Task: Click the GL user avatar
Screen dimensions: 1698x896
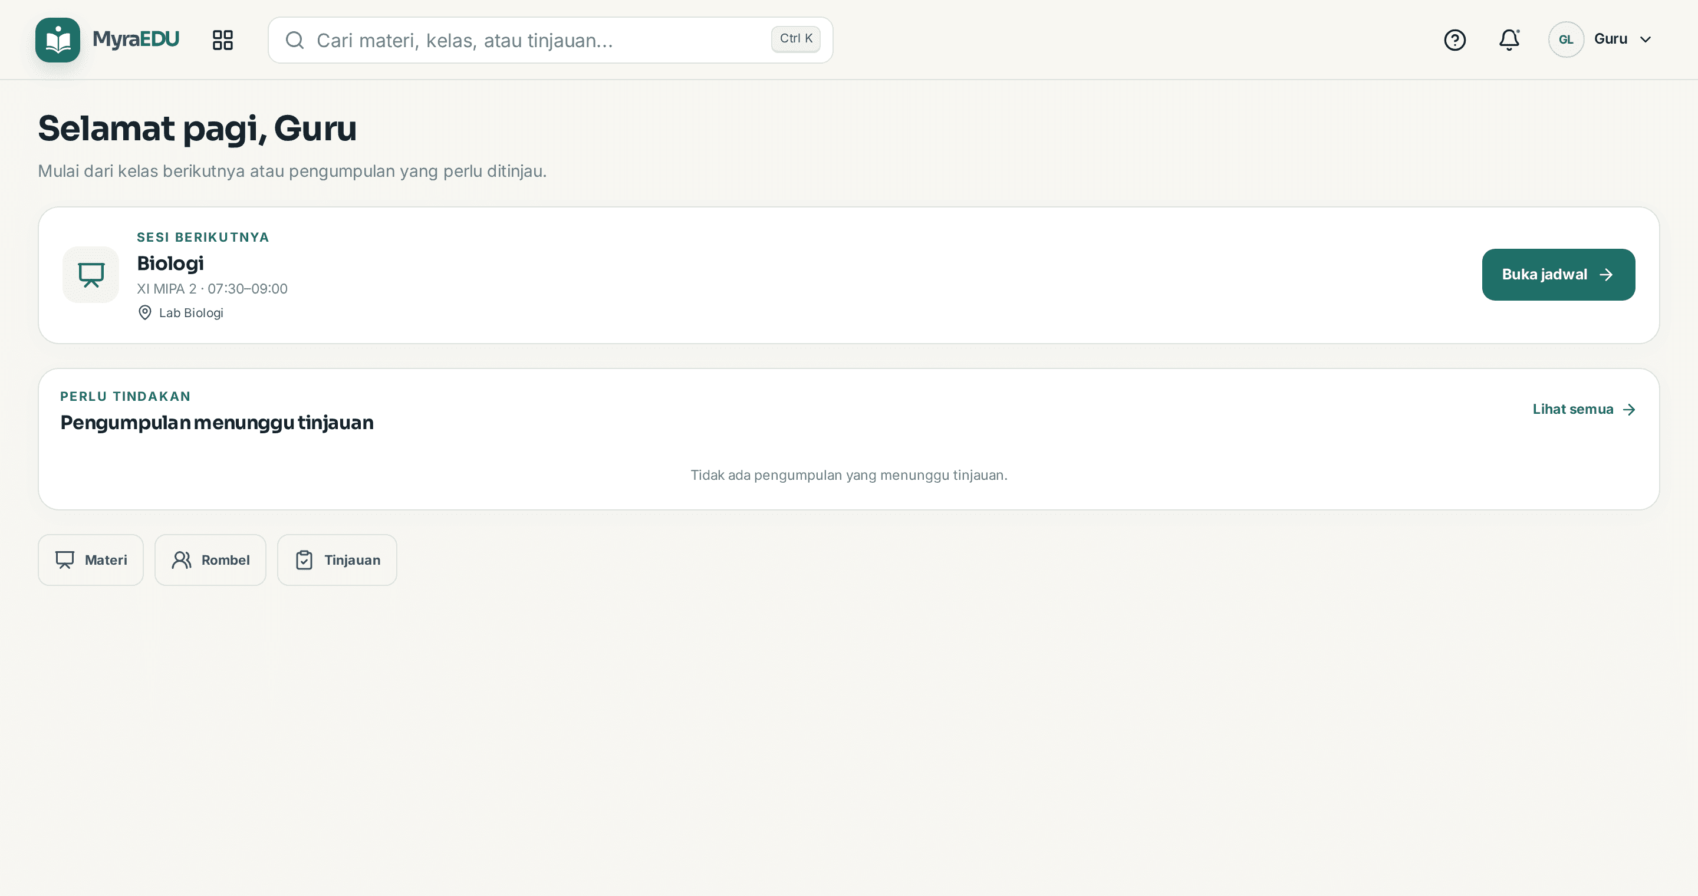Action: (x=1566, y=39)
